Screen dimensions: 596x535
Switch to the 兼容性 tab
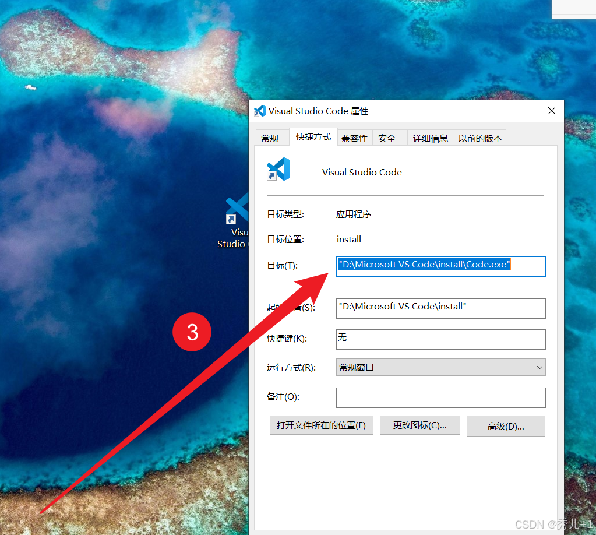[x=354, y=138]
